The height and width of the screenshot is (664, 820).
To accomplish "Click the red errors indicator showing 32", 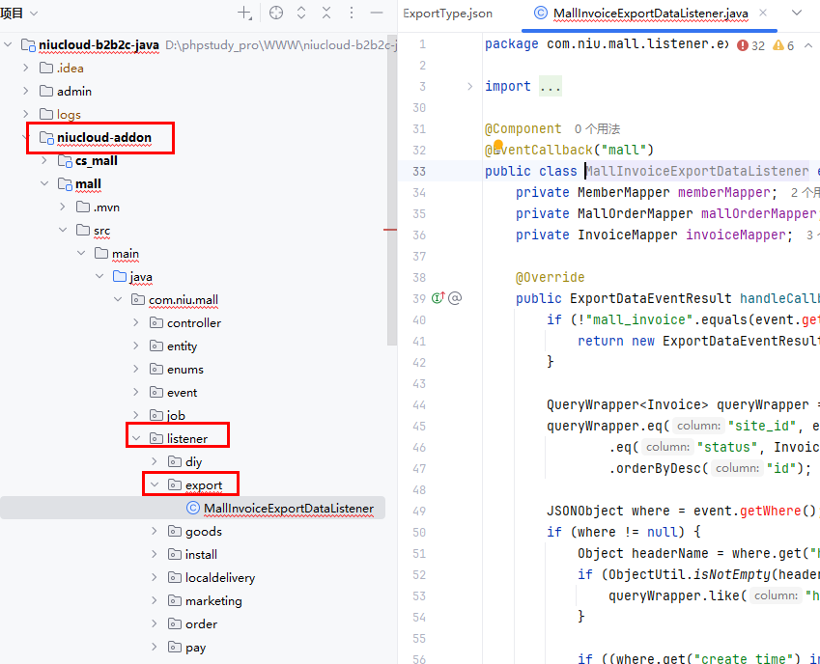I will pyautogui.click(x=750, y=45).
